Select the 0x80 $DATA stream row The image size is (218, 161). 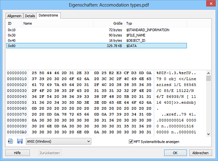(x=96, y=46)
